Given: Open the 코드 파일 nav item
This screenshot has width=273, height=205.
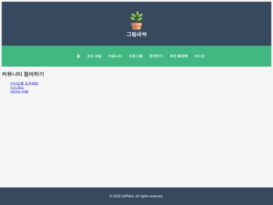Looking at the screenshot, I should [94, 56].
